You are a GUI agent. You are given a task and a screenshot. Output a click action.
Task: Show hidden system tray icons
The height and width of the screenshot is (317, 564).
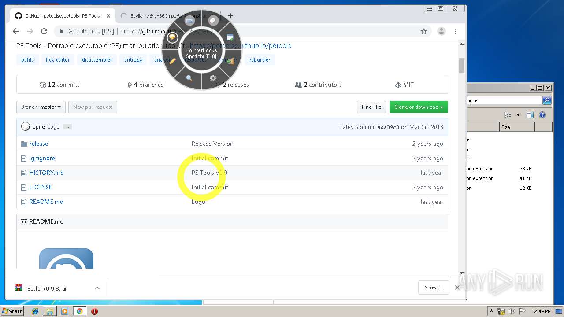point(491,311)
